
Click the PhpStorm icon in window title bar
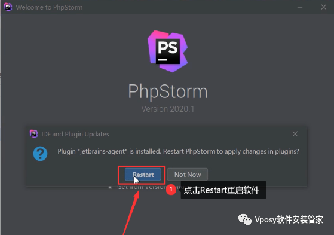(8, 7)
